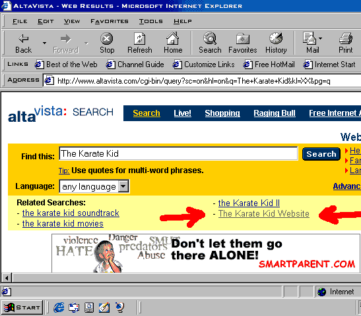This screenshot has width=361, height=316.
Task: Click the Internet Start link icon
Action: coord(308,65)
